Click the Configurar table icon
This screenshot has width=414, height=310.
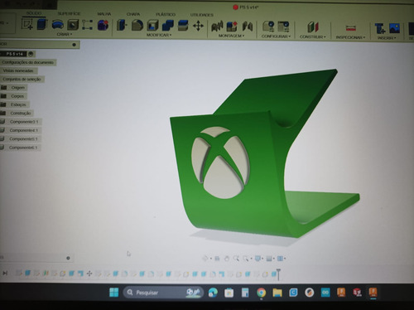click(x=283, y=27)
